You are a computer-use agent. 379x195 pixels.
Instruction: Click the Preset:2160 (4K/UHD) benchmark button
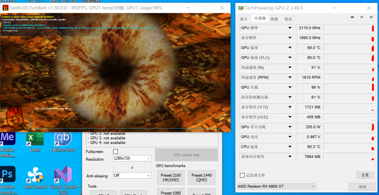pyautogui.click(x=170, y=178)
